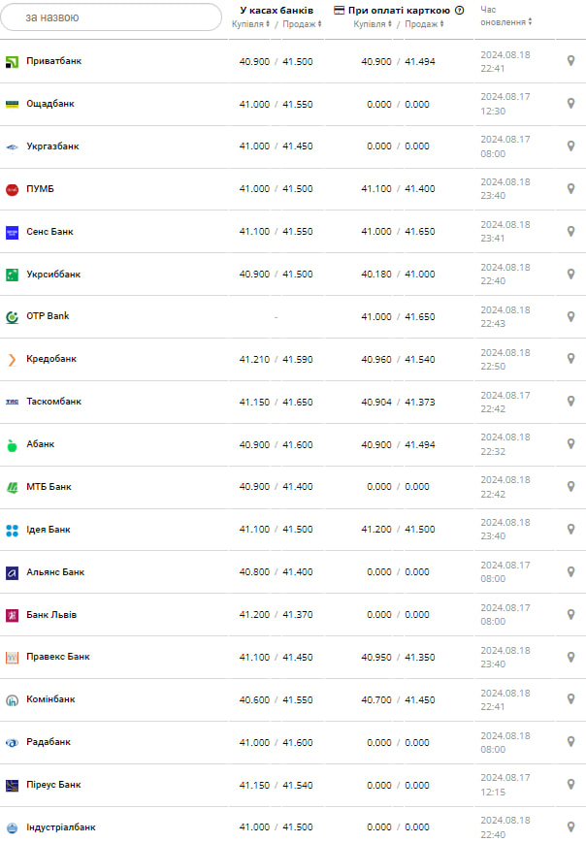Click the OTP Bank logo icon
This screenshot has width=586, height=842.
13,317
